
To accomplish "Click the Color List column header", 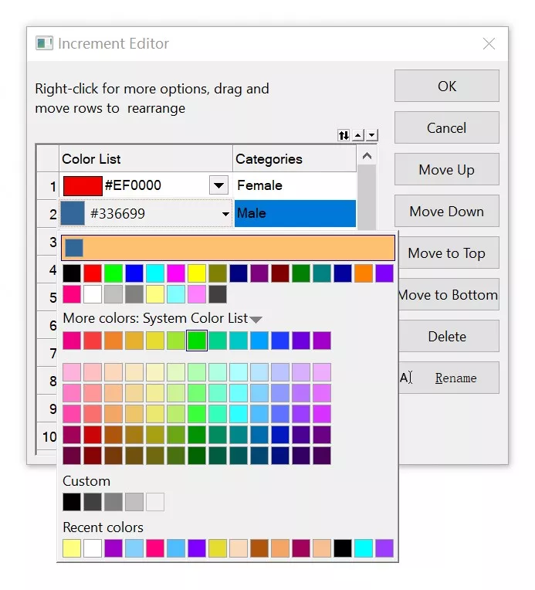I will pos(146,159).
